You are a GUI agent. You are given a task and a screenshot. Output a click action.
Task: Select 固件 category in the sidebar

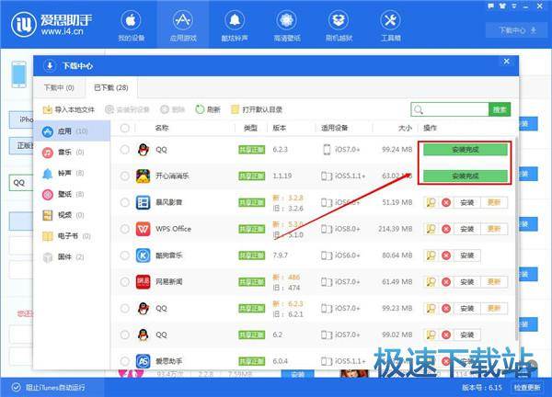[x=72, y=257]
